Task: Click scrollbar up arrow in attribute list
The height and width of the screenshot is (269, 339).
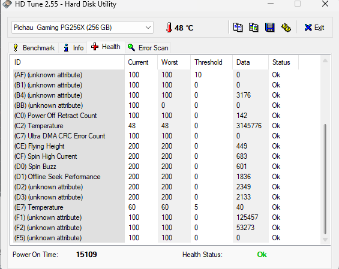Action: coord(325,61)
